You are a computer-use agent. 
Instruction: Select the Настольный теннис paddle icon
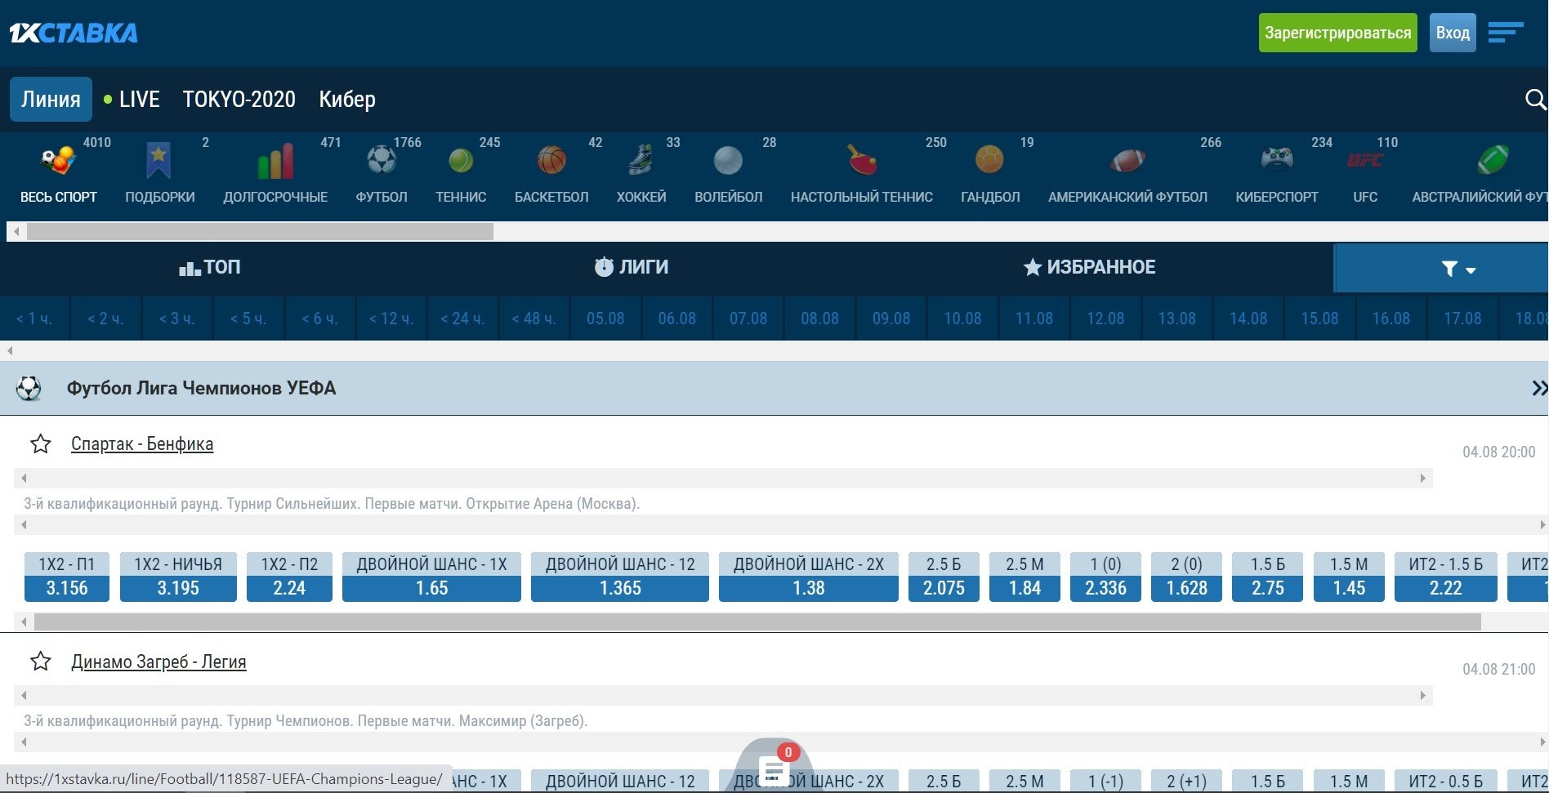tap(862, 160)
